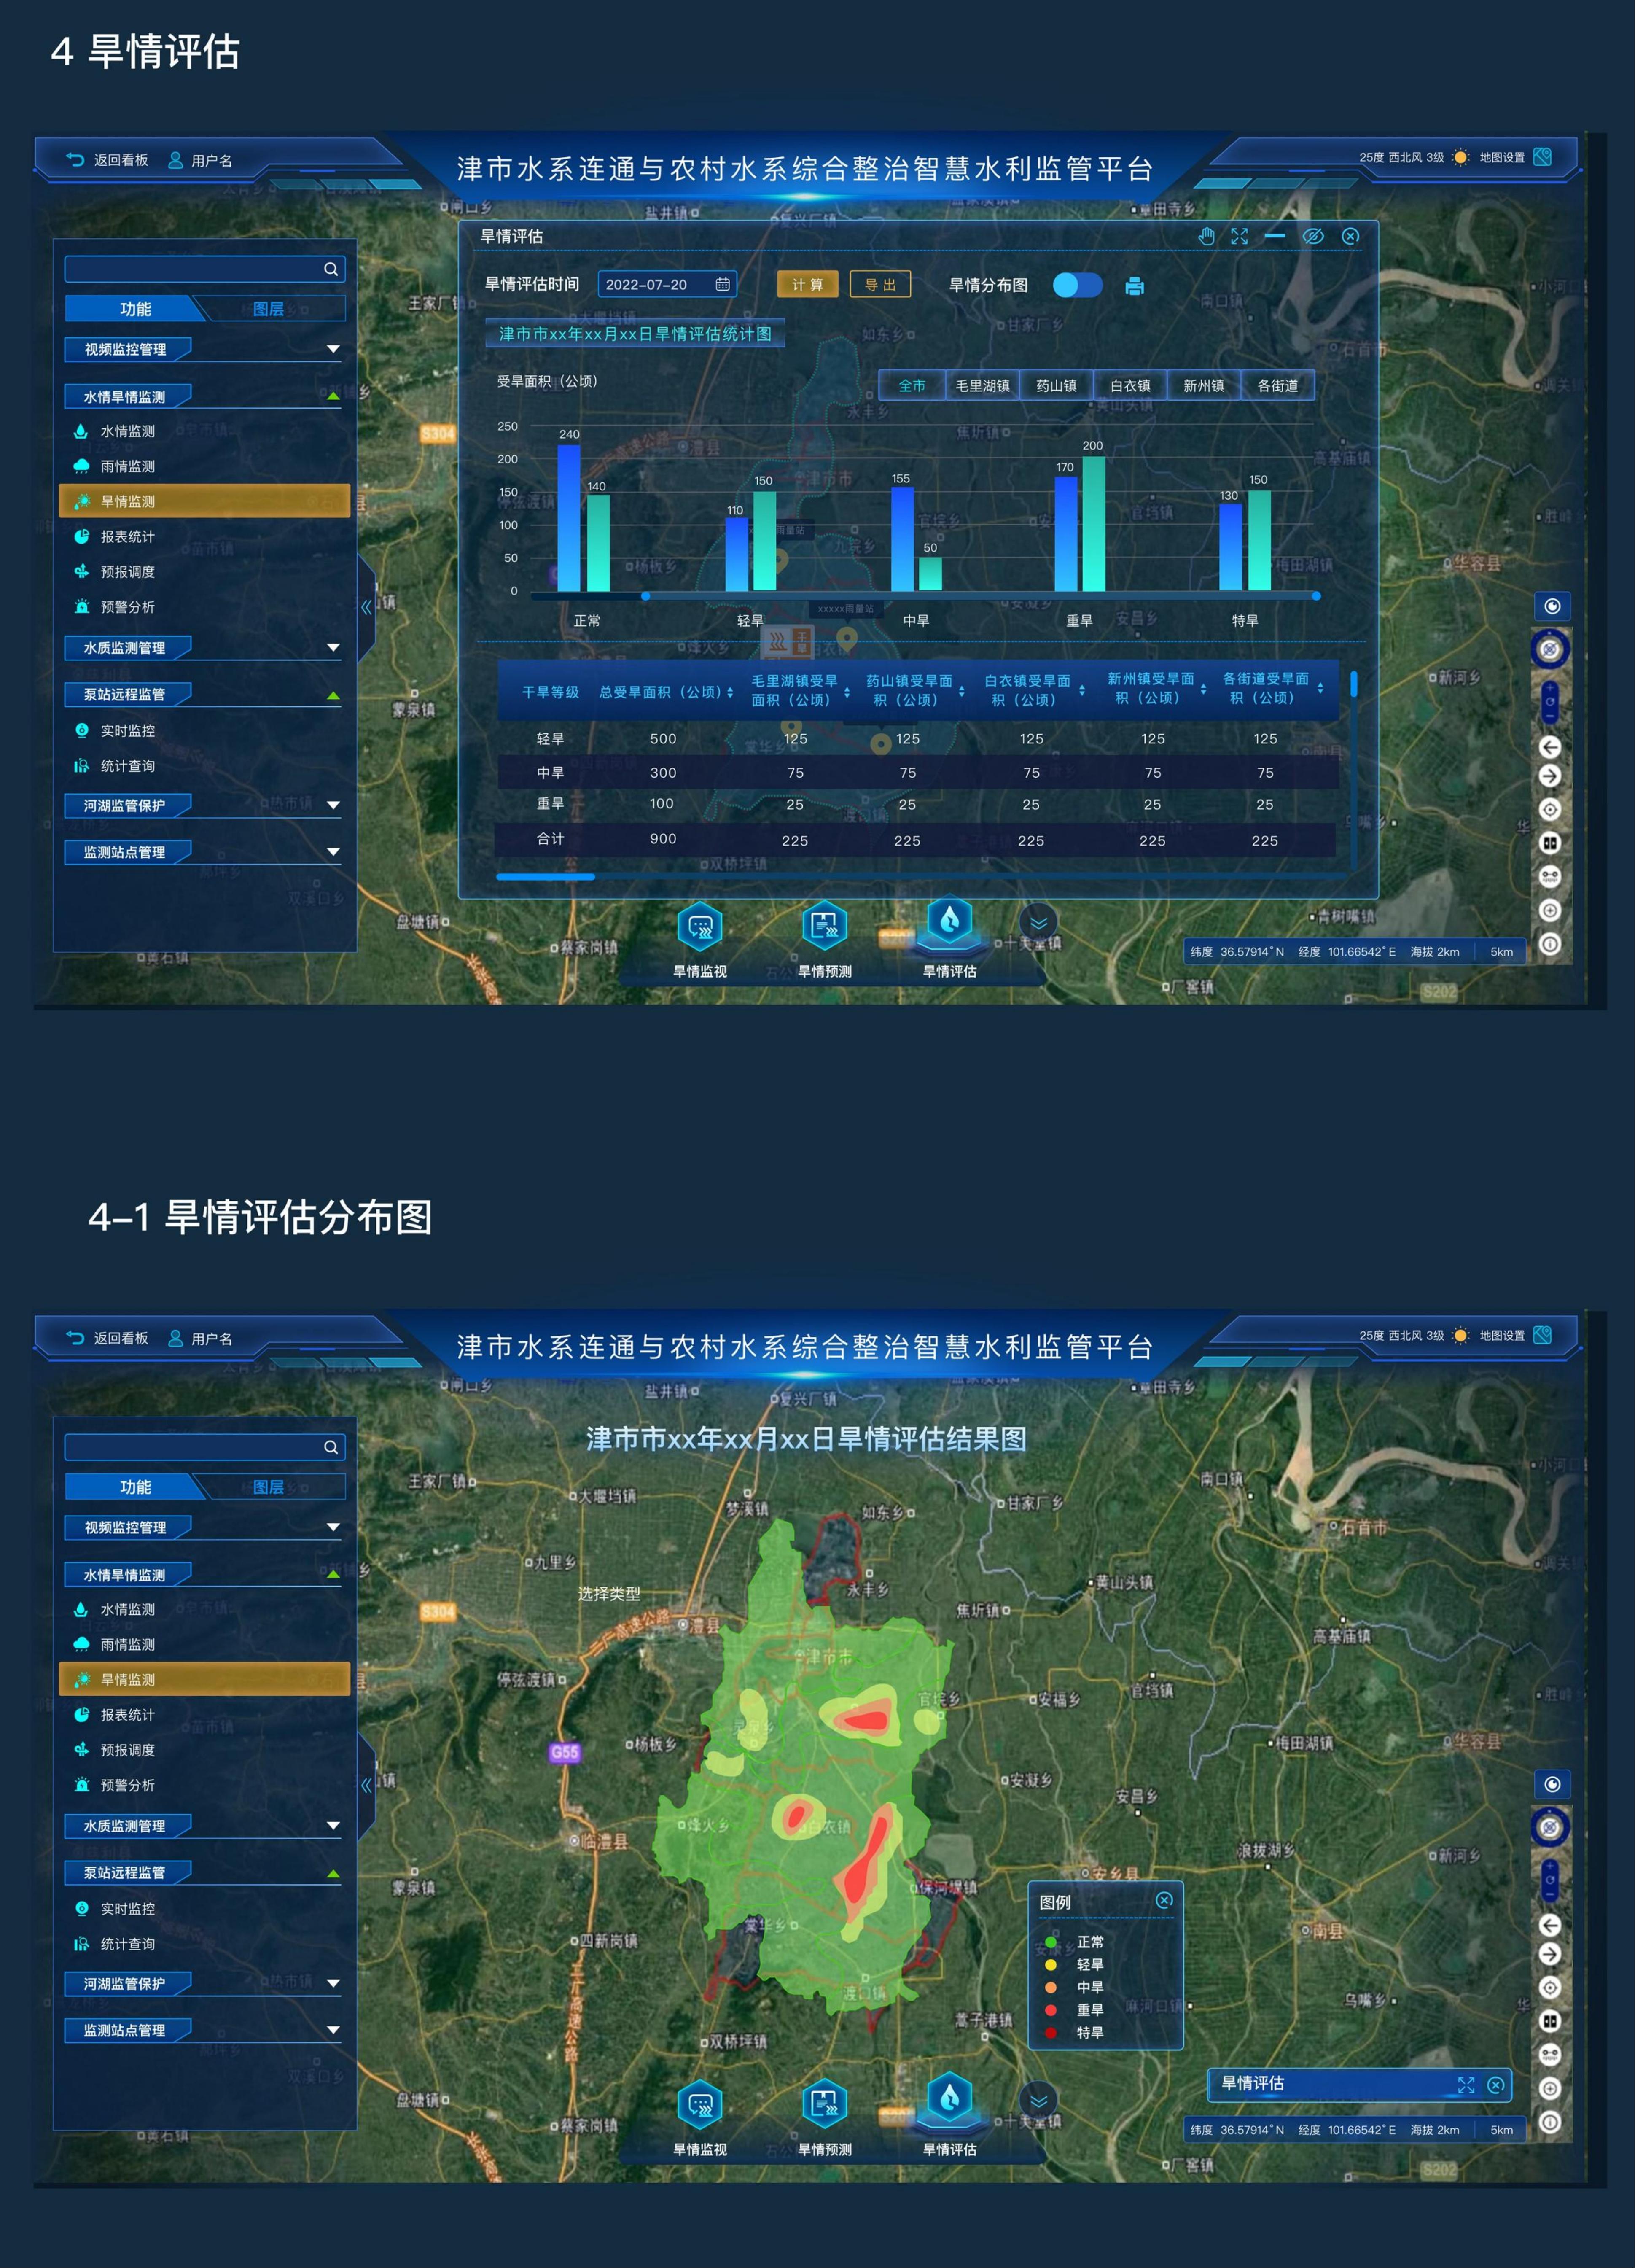
Task: Switch to 图层 tab in upper sidebar
Action: coord(268,309)
